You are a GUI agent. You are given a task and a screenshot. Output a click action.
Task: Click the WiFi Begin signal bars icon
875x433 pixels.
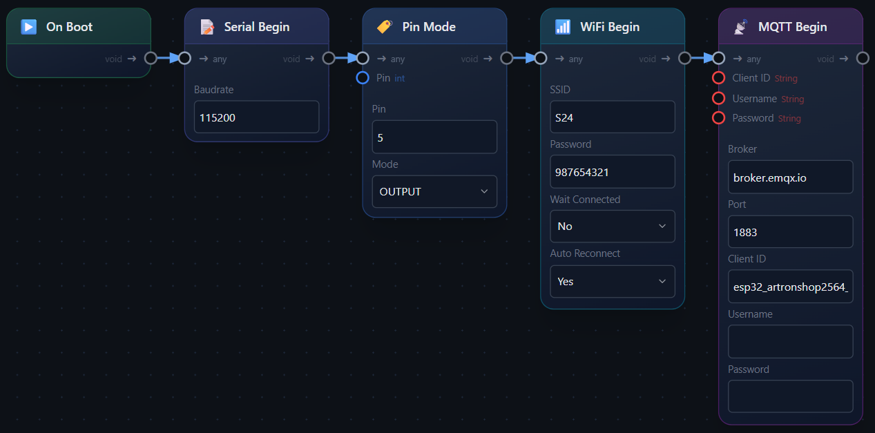[563, 27]
